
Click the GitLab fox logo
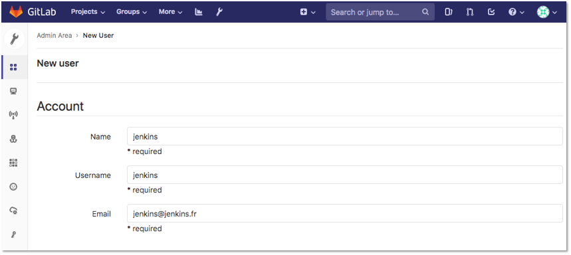16,12
